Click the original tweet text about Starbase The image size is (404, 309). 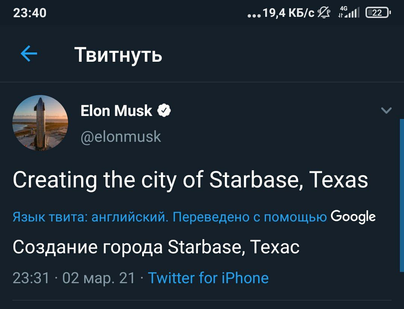(190, 180)
